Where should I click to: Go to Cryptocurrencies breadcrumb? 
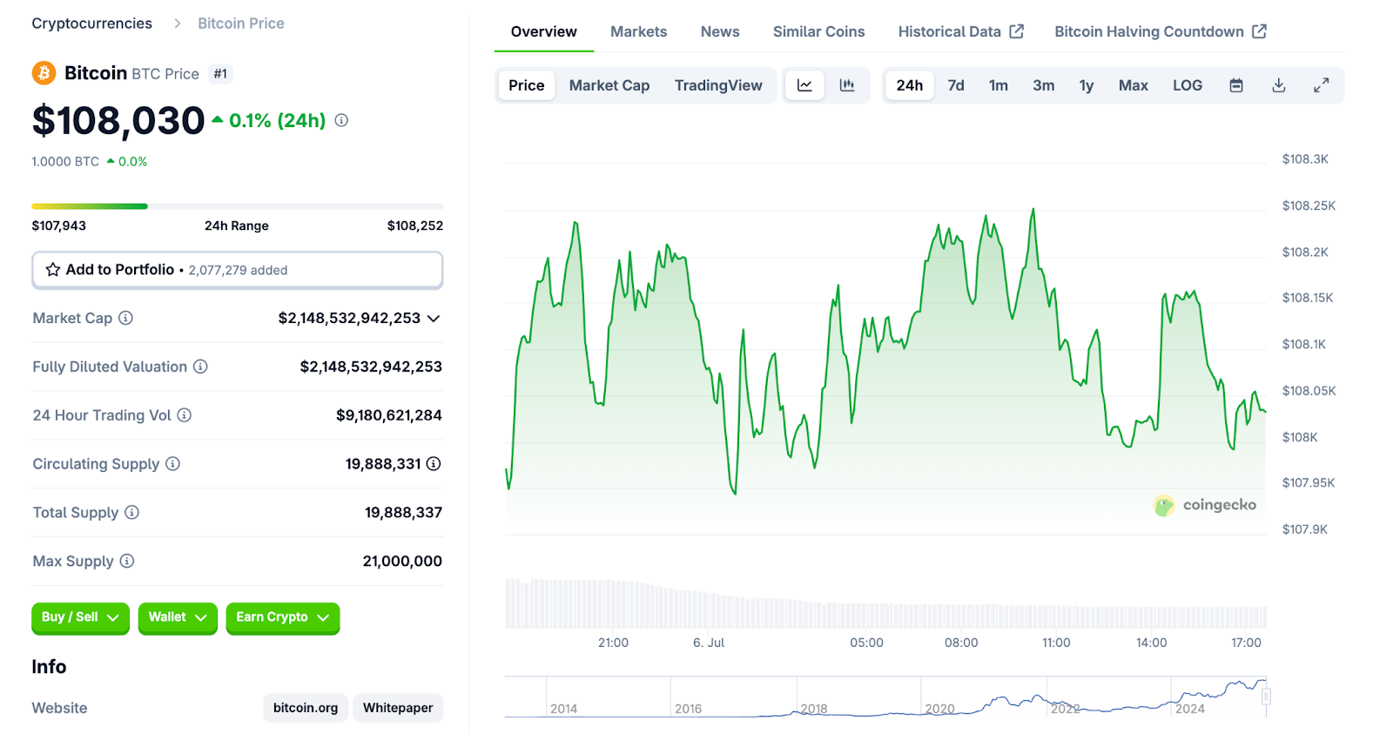pos(92,24)
